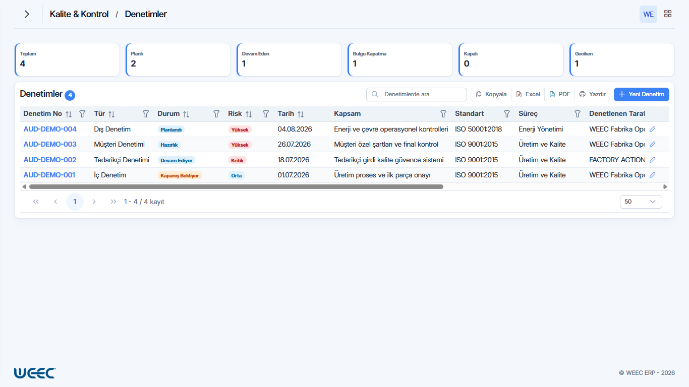Select the Geciken summary card
The width and height of the screenshot is (689, 387).
[x=622, y=59]
